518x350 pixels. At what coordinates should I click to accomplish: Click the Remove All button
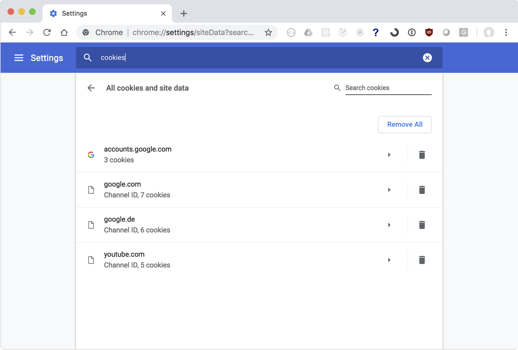[405, 124]
